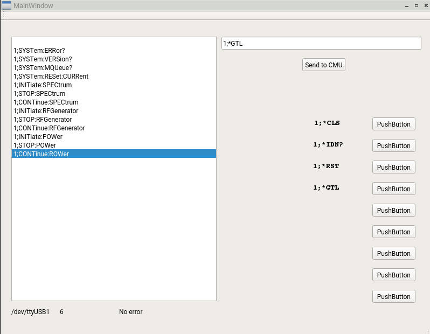
Task: Click the Send to CMU button
Action: (324, 65)
